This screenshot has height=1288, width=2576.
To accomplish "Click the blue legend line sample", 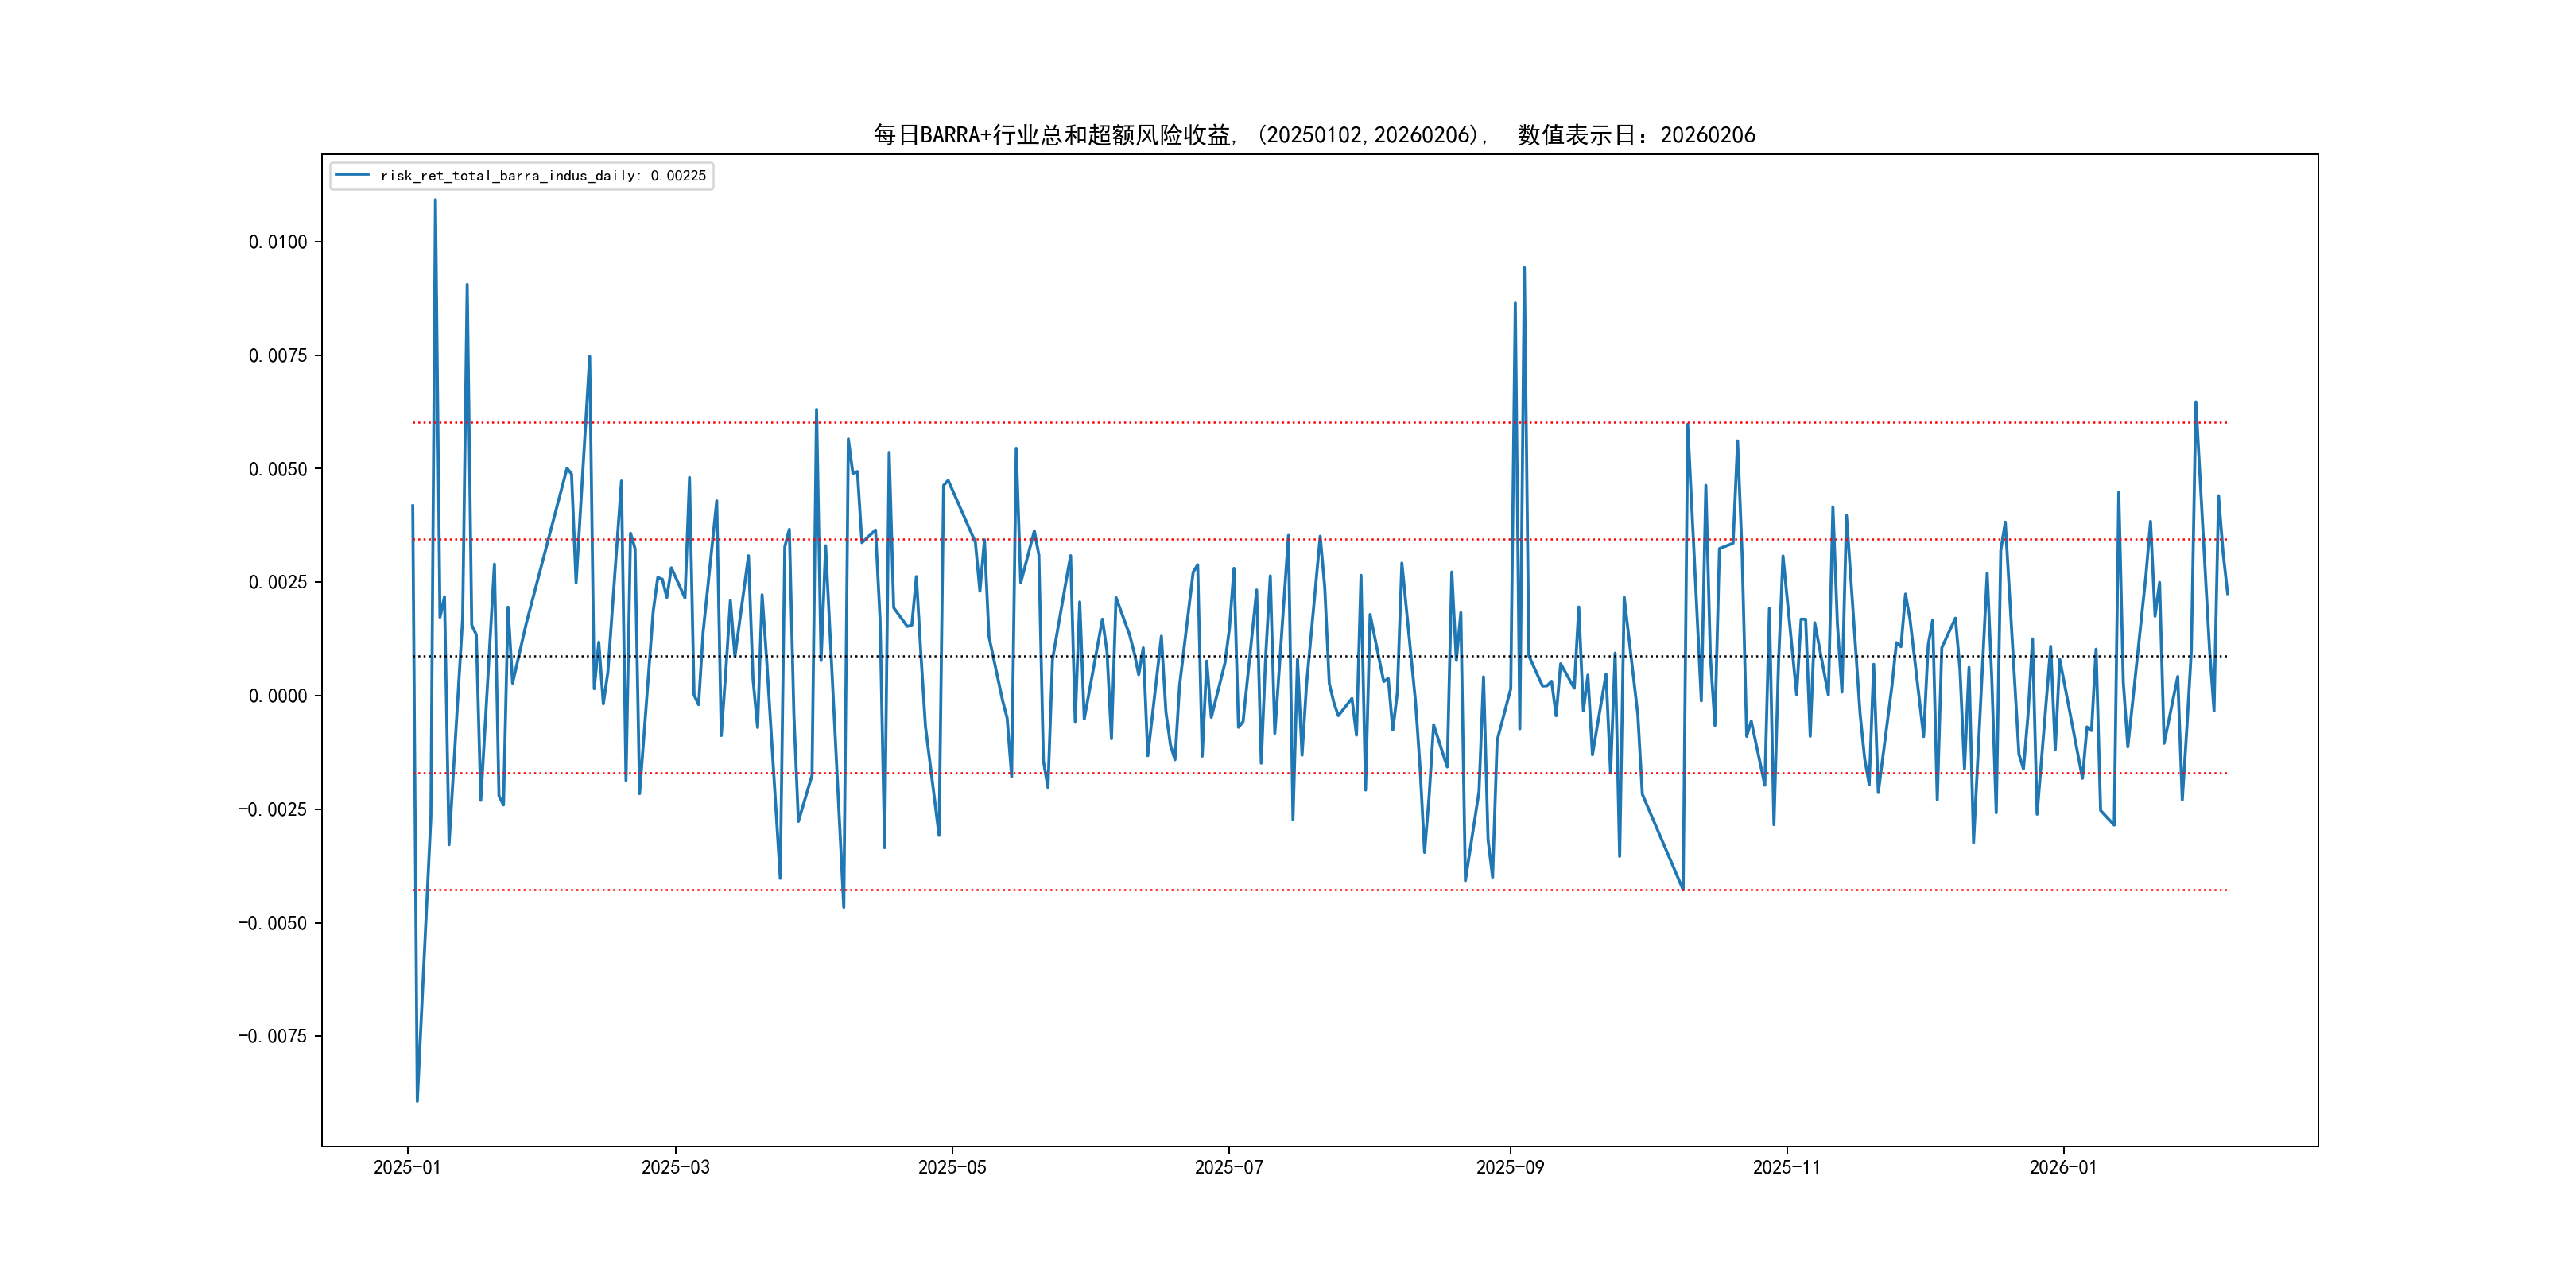I will 352,175.
